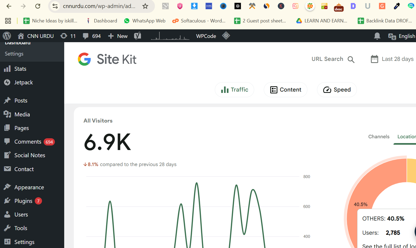Screen dimensions: 416x248
Task: Click the Plugins icon with badge 7
Action: [x=7, y=201]
